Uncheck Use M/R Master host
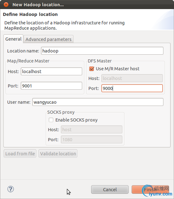Viewport: 174px width, 199px height. click(92, 69)
